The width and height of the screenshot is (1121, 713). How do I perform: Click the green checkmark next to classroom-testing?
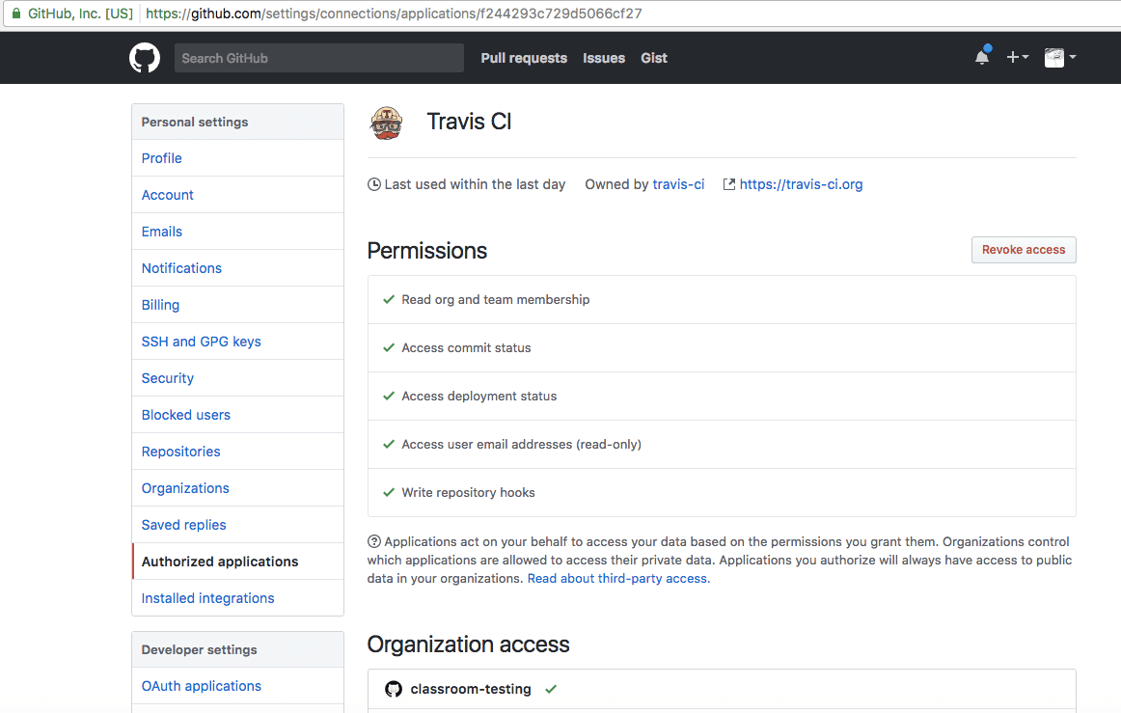[x=551, y=689]
